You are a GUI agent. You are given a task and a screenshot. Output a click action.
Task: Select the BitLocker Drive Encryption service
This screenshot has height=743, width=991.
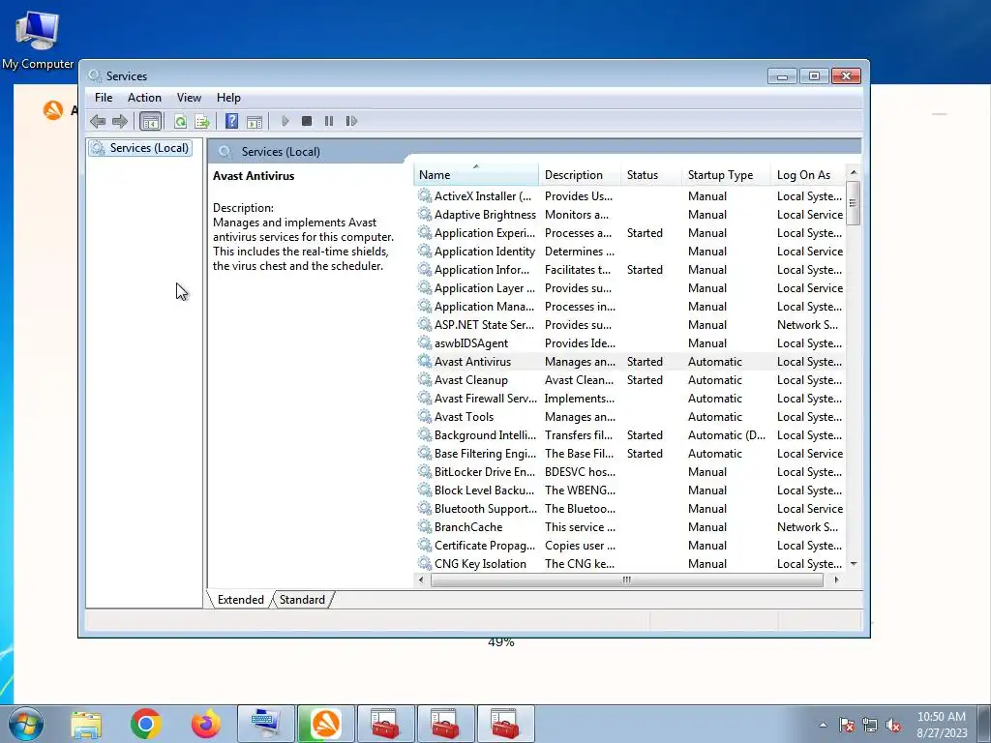pyautogui.click(x=630, y=471)
